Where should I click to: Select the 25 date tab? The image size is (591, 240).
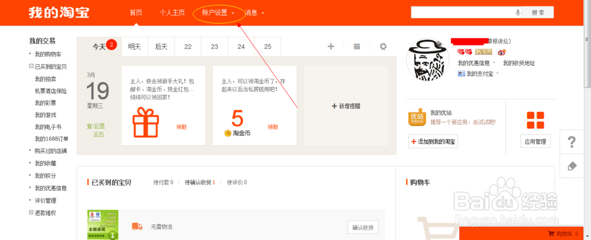tap(268, 47)
